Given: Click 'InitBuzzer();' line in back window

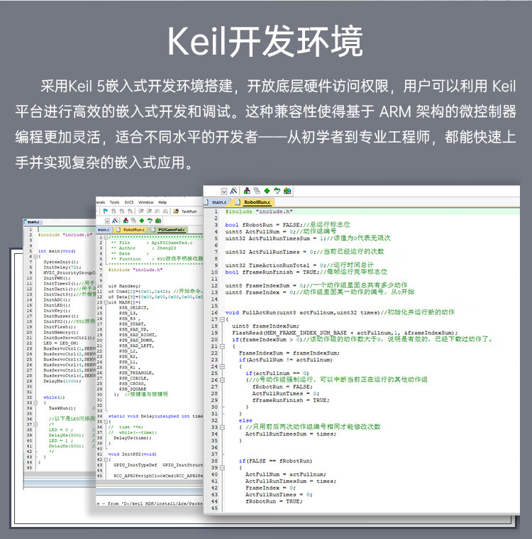Looking at the screenshot, I should [61, 316].
